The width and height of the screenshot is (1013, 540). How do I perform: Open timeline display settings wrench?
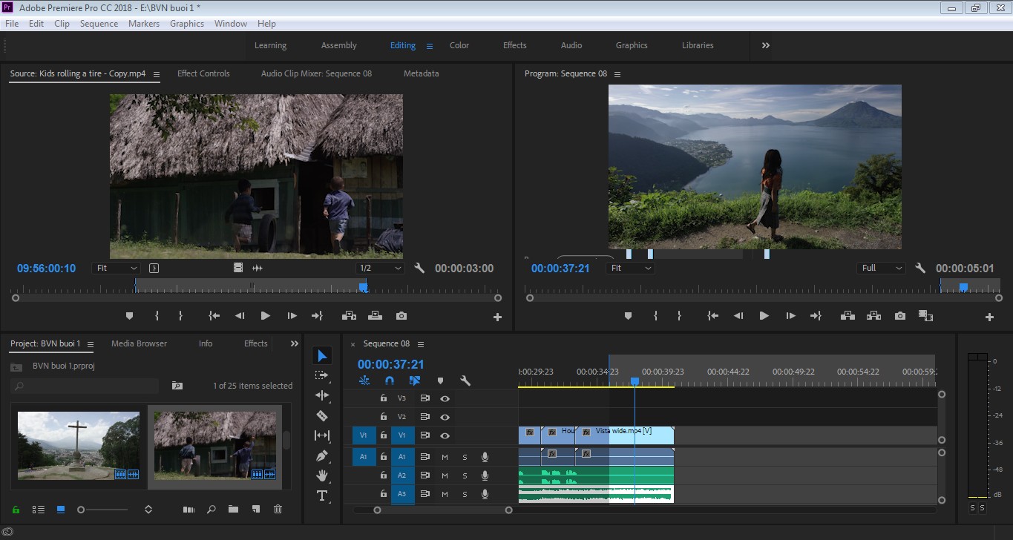click(465, 381)
